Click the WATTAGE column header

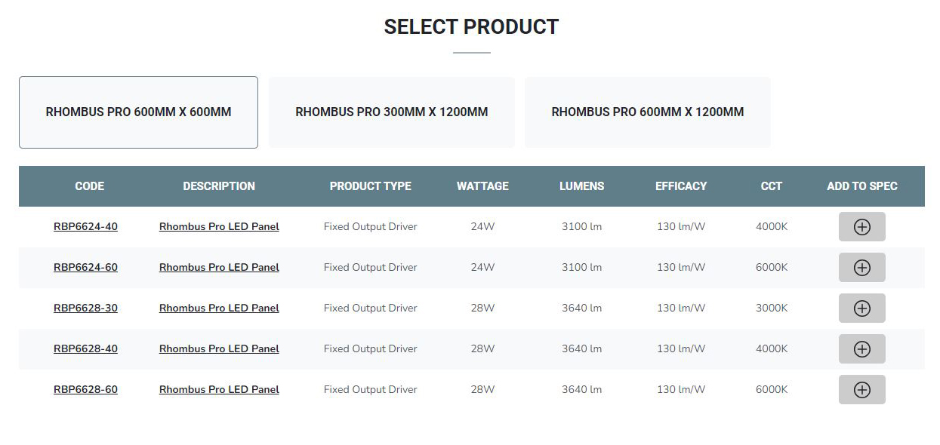482,186
